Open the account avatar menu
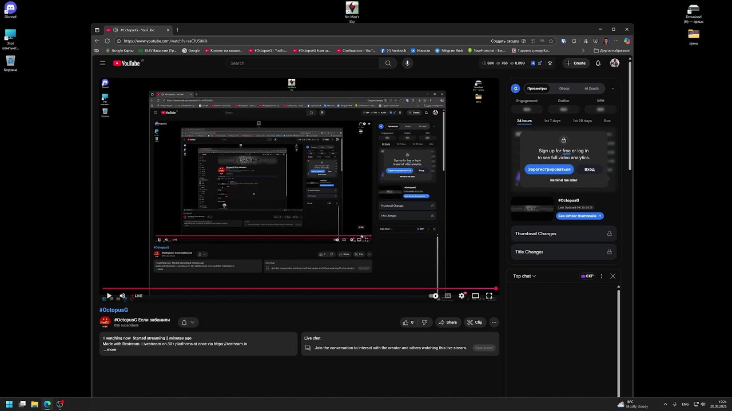Image resolution: width=732 pixels, height=411 pixels. pyautogui.click(x=615, y=63)
